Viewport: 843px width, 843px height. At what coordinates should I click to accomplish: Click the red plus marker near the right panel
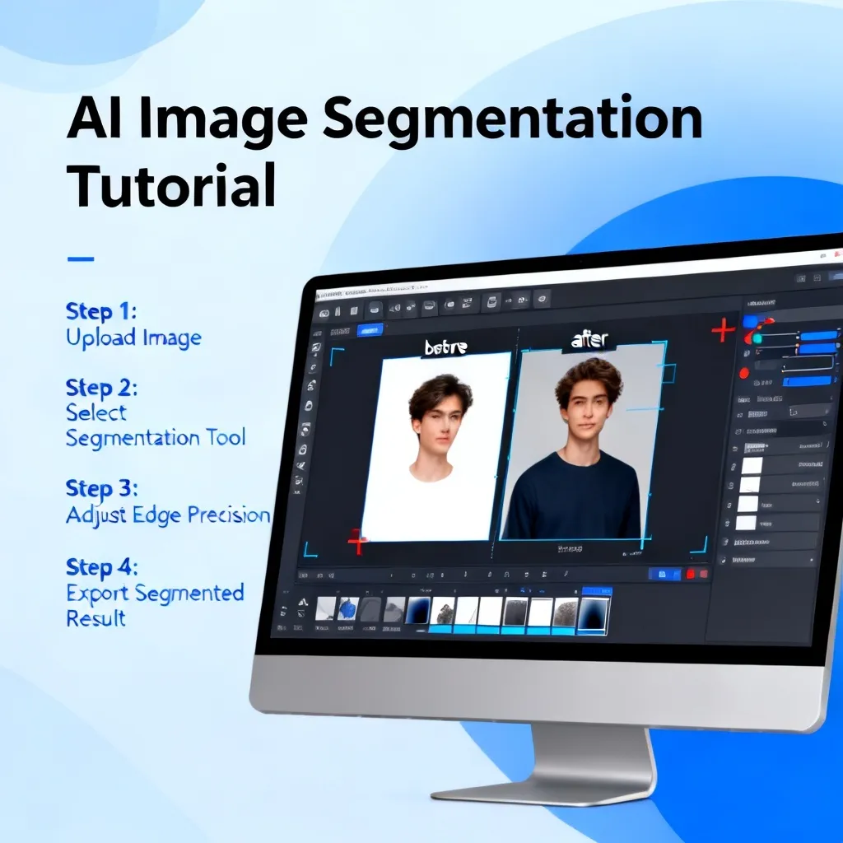click(723, 330)
